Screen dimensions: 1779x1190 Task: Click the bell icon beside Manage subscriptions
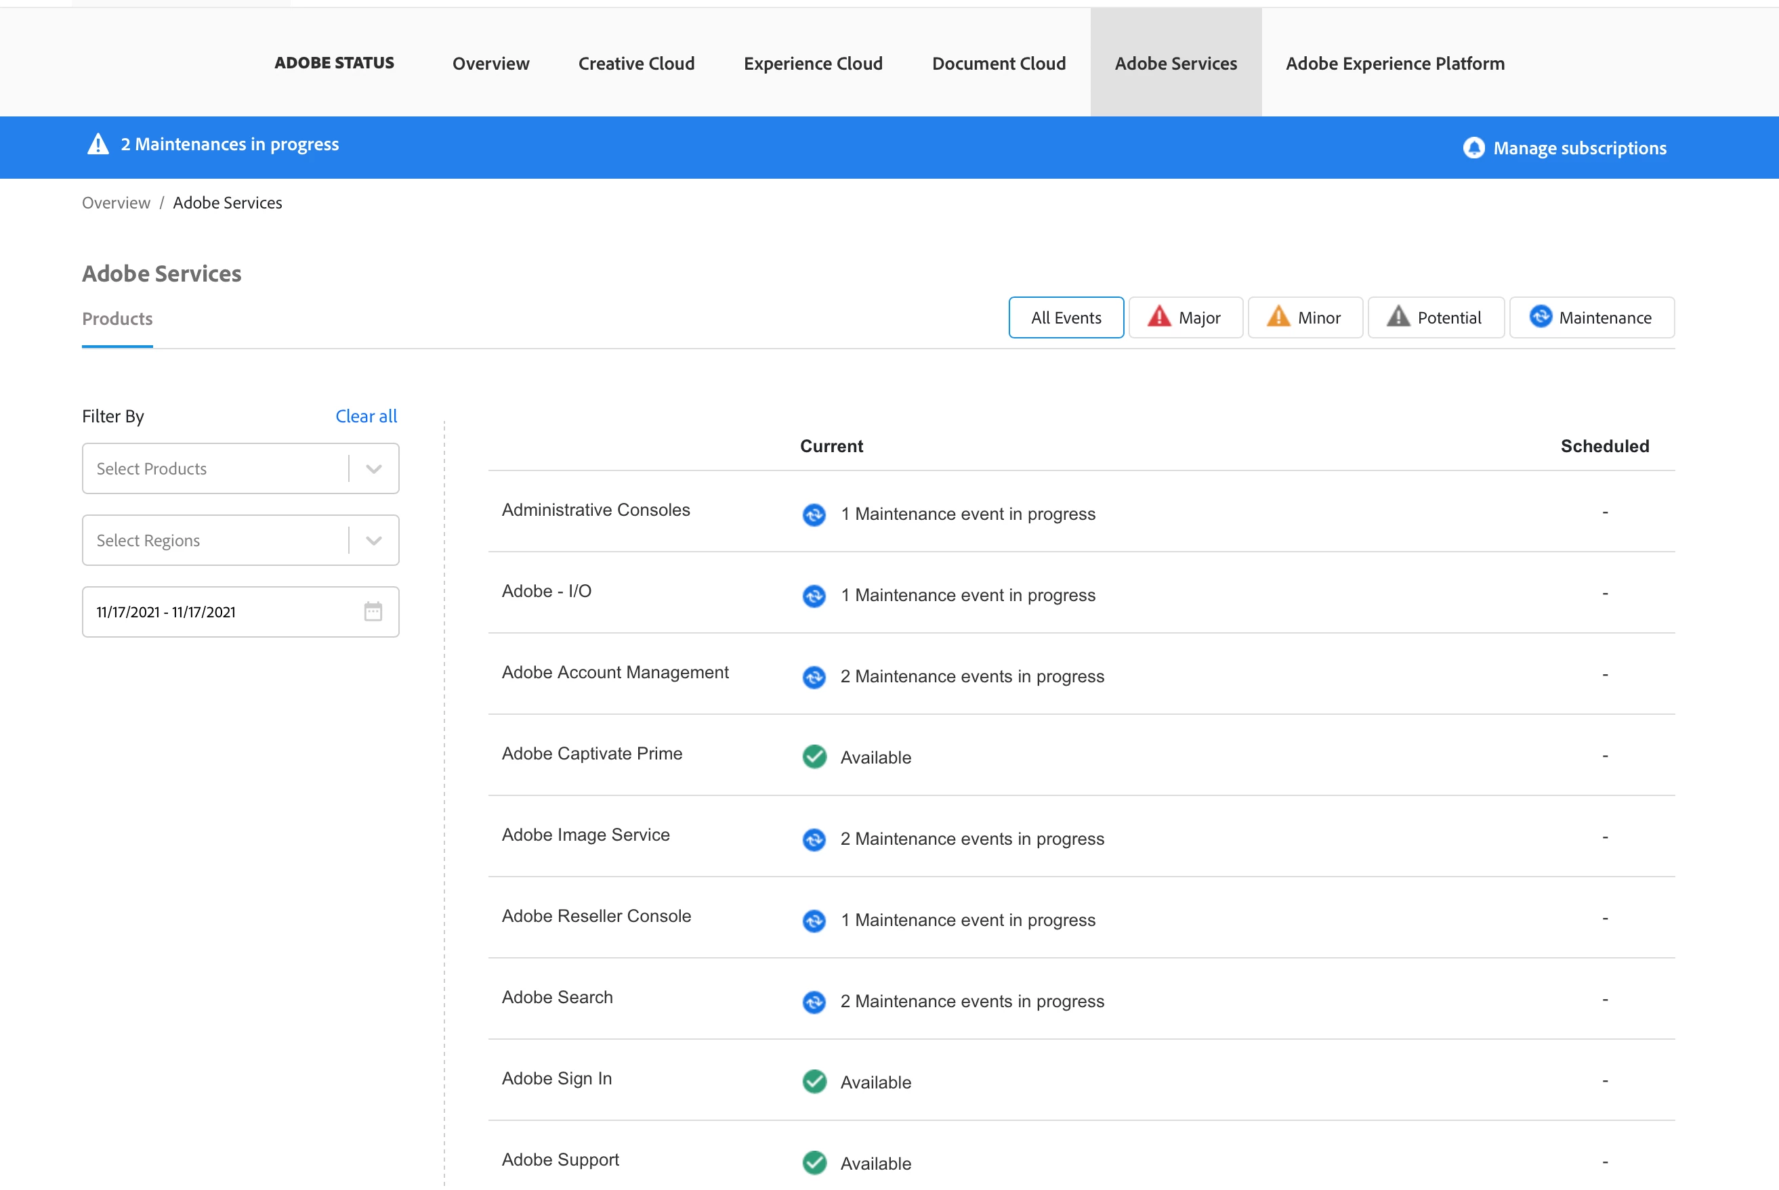[1473, 148]
